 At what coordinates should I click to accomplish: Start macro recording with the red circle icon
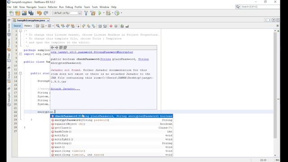[111, 26]
